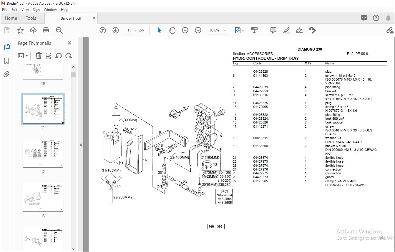Click the 'tank 600 cm³' part name
This screenshot has height=252, width=395.
point(335,119)
